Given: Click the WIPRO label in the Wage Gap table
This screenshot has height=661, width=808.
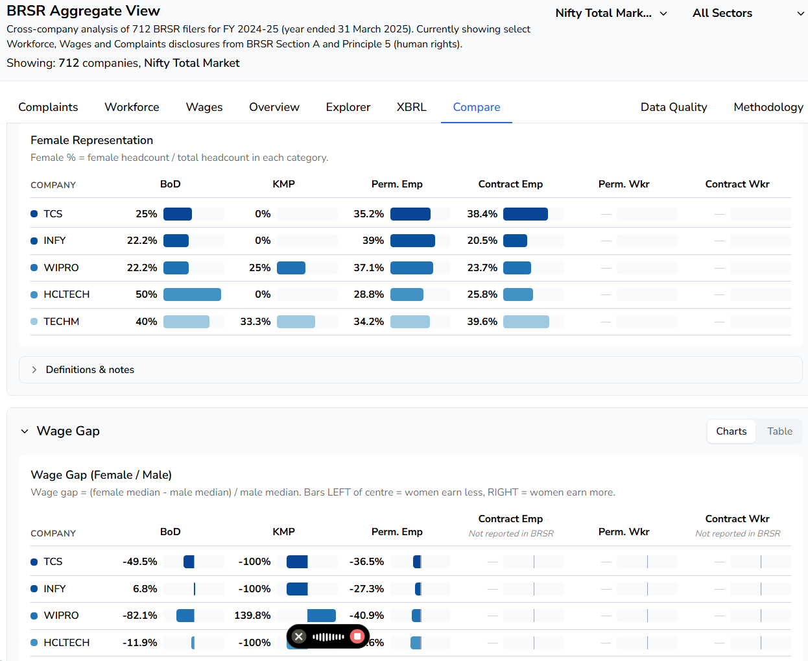Looking at the screenshot, I should (61, 616).
